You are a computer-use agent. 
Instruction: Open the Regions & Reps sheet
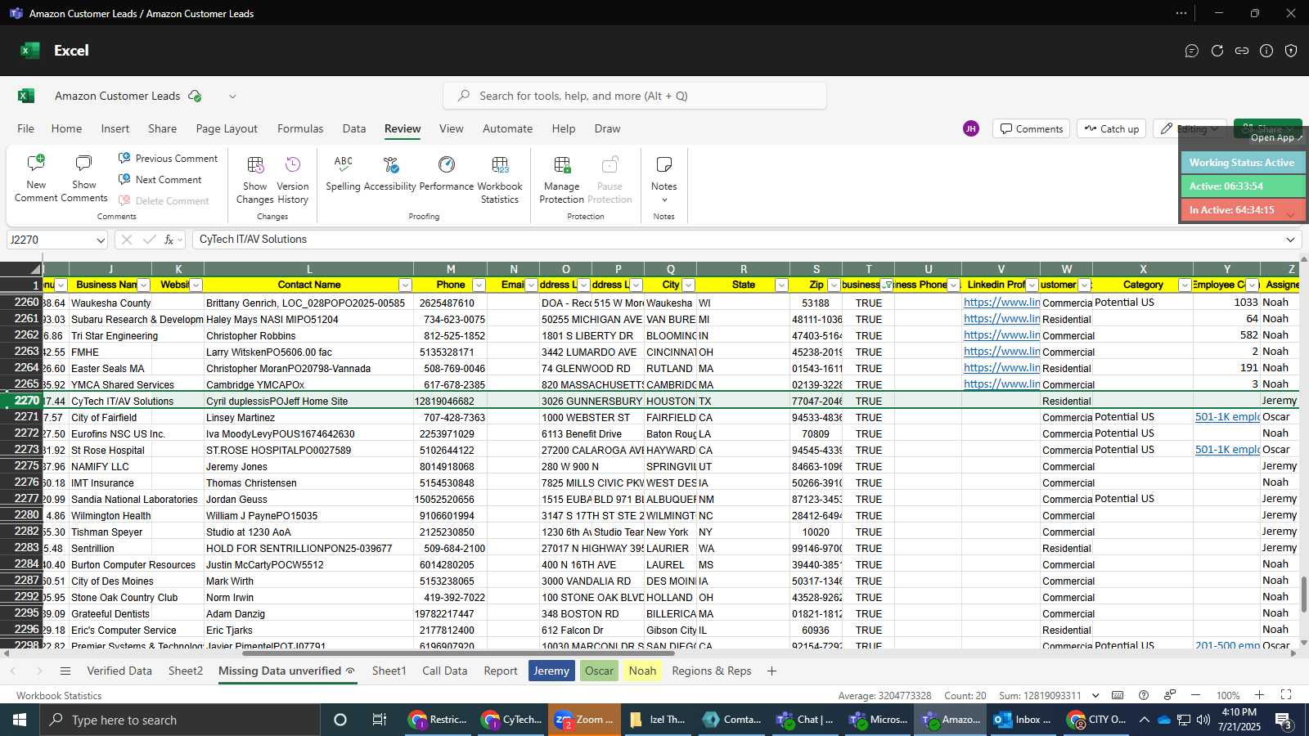point(712,671)
